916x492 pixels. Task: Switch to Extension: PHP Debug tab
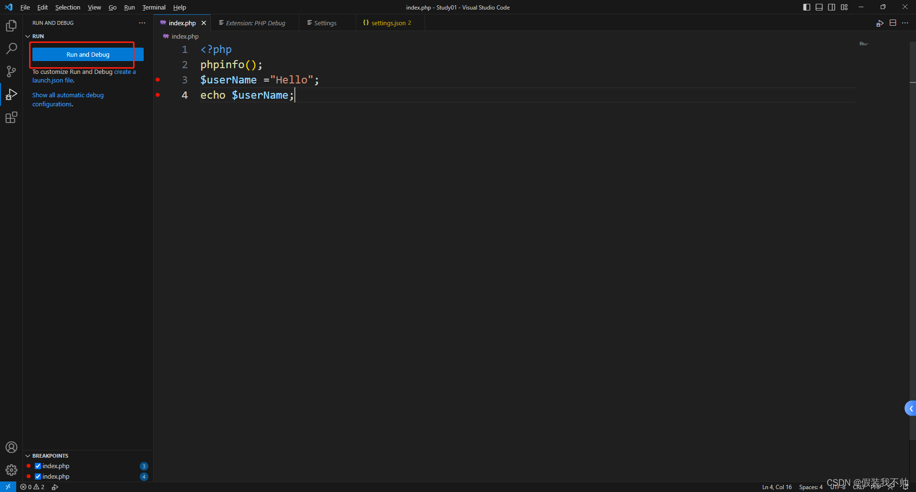pyautogui.click(x=255, y=23)
